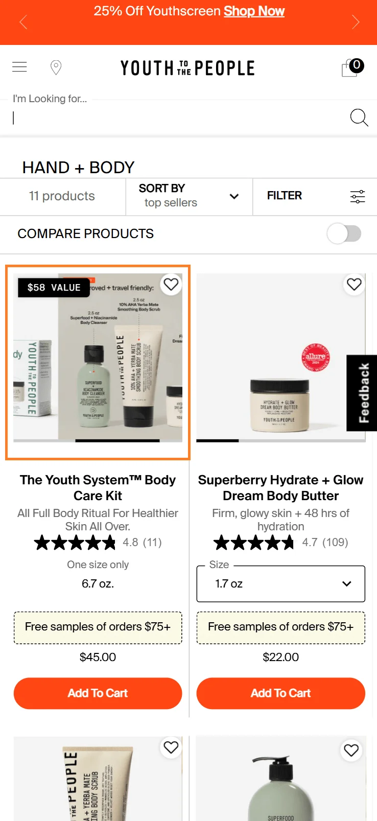Click the store locator pin icon
Image resolution: width=377 pixels, height=821 pixels.
(56, 66)
